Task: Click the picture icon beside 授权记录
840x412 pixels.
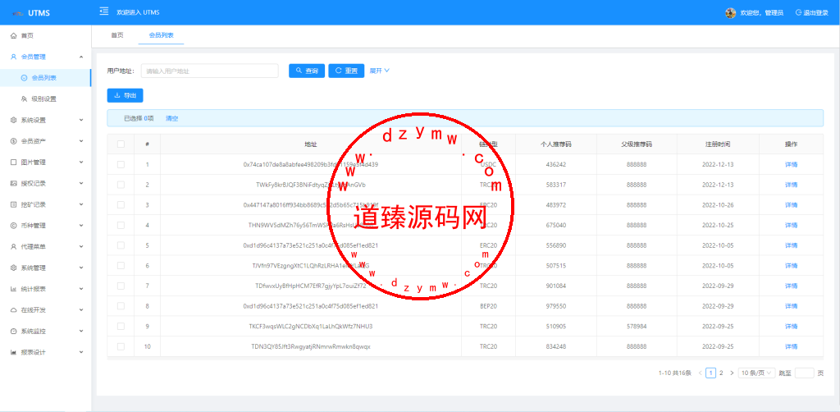Action: coord(14,184)
